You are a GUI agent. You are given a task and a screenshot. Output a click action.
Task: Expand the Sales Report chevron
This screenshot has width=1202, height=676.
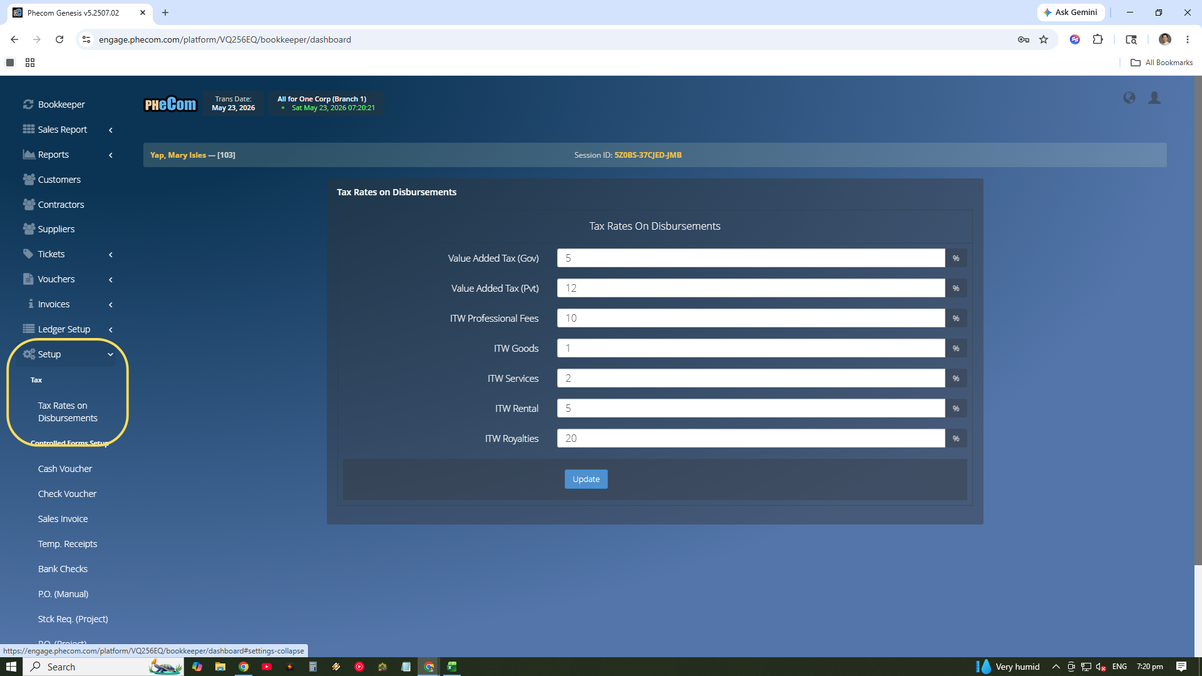[x=111, y=130]
